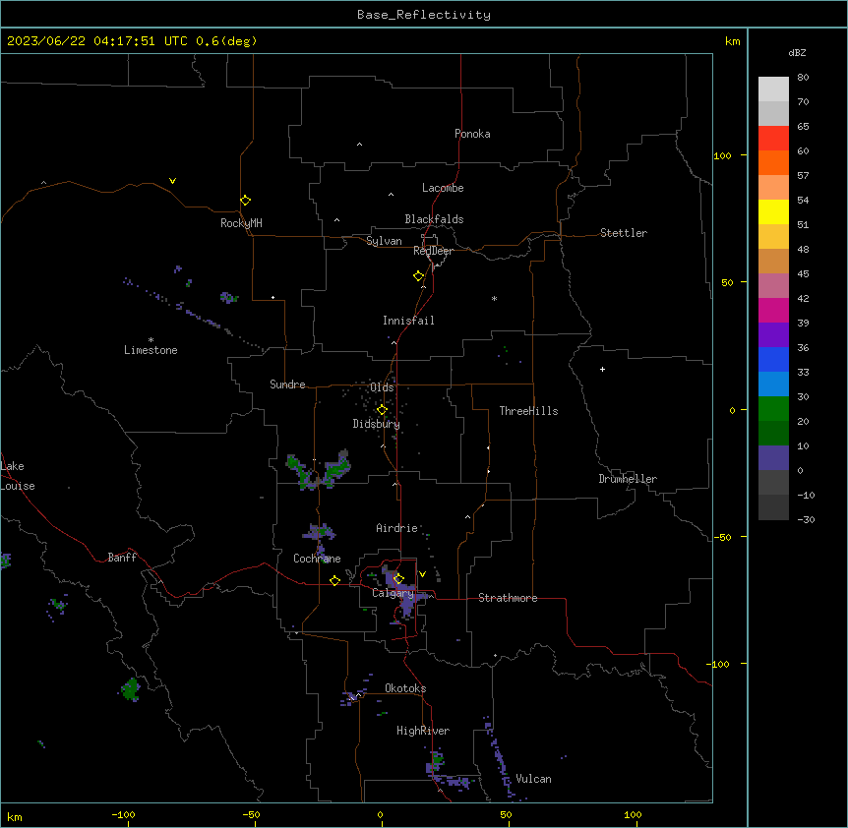848x828 pixels.
Task: Click the asterisk marker above Limestone
Action: (151, 339)
